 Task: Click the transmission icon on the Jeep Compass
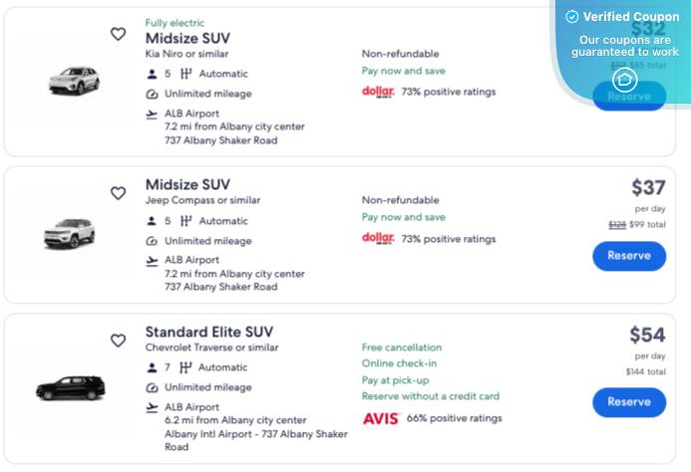(185, 221)
